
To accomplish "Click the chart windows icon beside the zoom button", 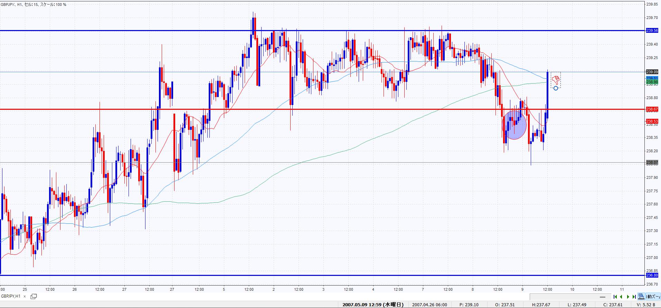I will tap(641, 297).
